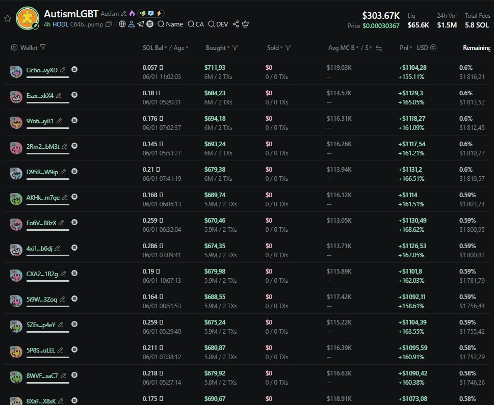This screenshot has width=494, height=405.
Task: Open the blue person profile icon
Action: click(x=132, y=24)
